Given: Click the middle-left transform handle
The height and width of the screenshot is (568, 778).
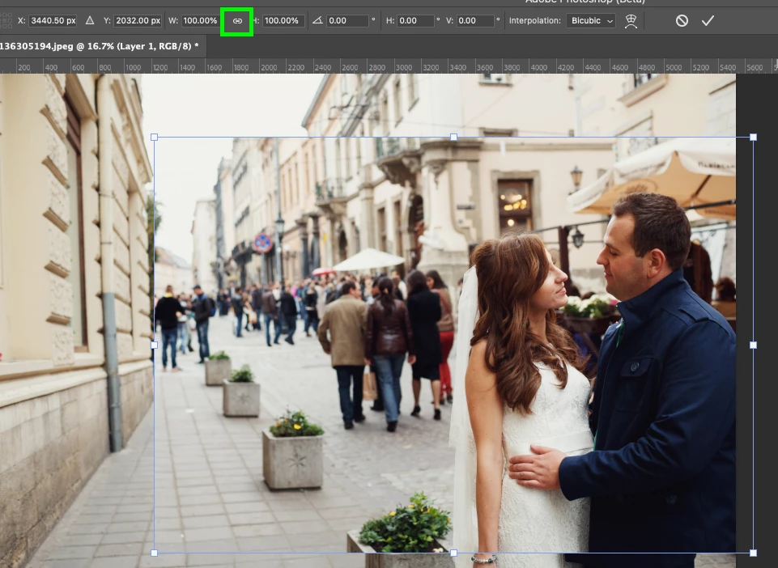Looking at the screenshot, I should coord(155,345).
